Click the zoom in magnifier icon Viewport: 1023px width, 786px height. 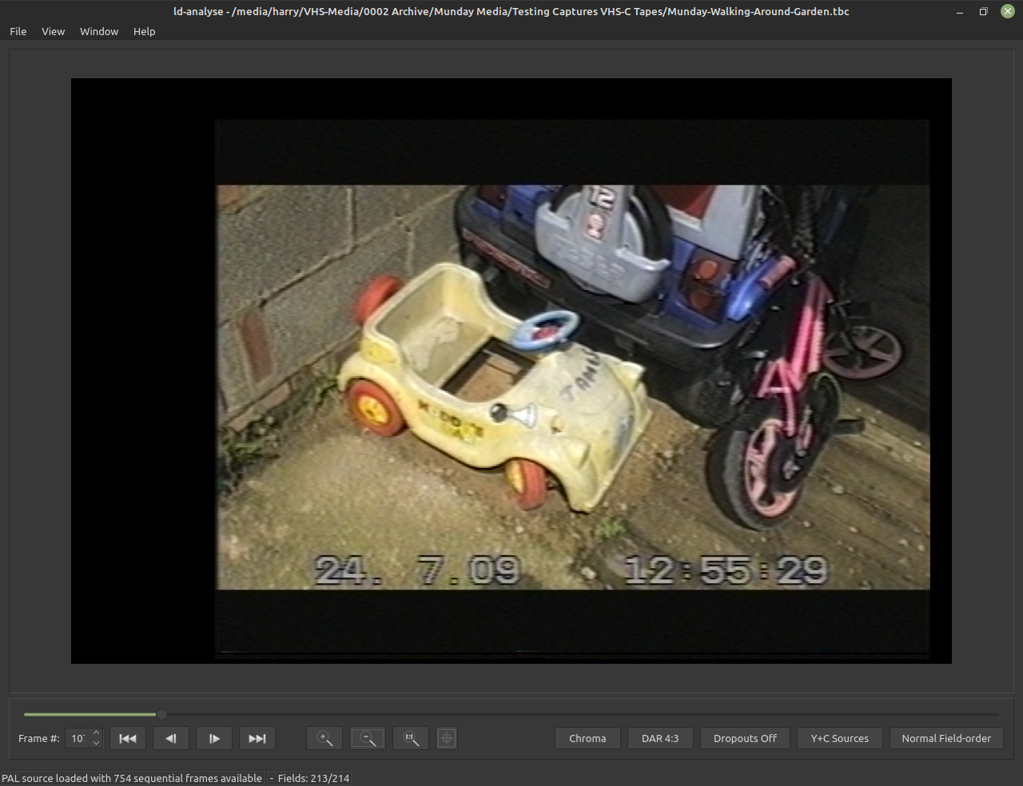pyautogui.click(x=324, y=738)
